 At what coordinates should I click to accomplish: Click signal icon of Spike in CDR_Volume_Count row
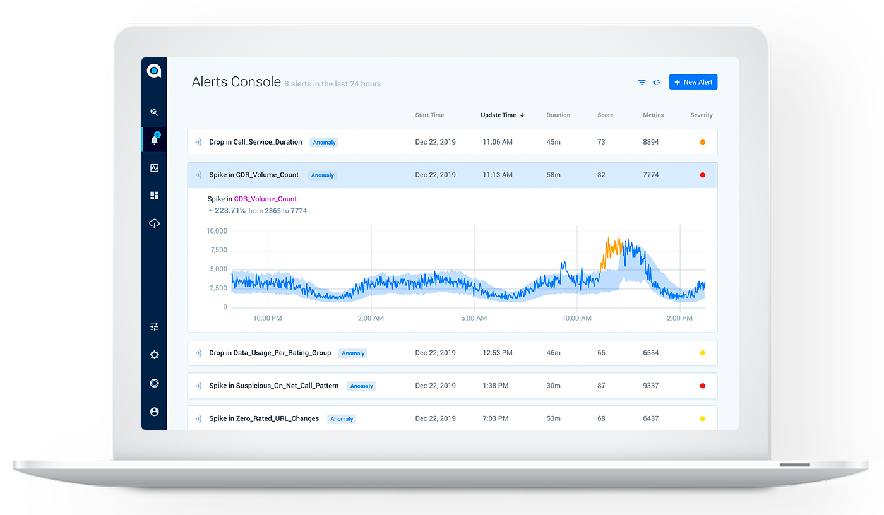coord(198,175)
